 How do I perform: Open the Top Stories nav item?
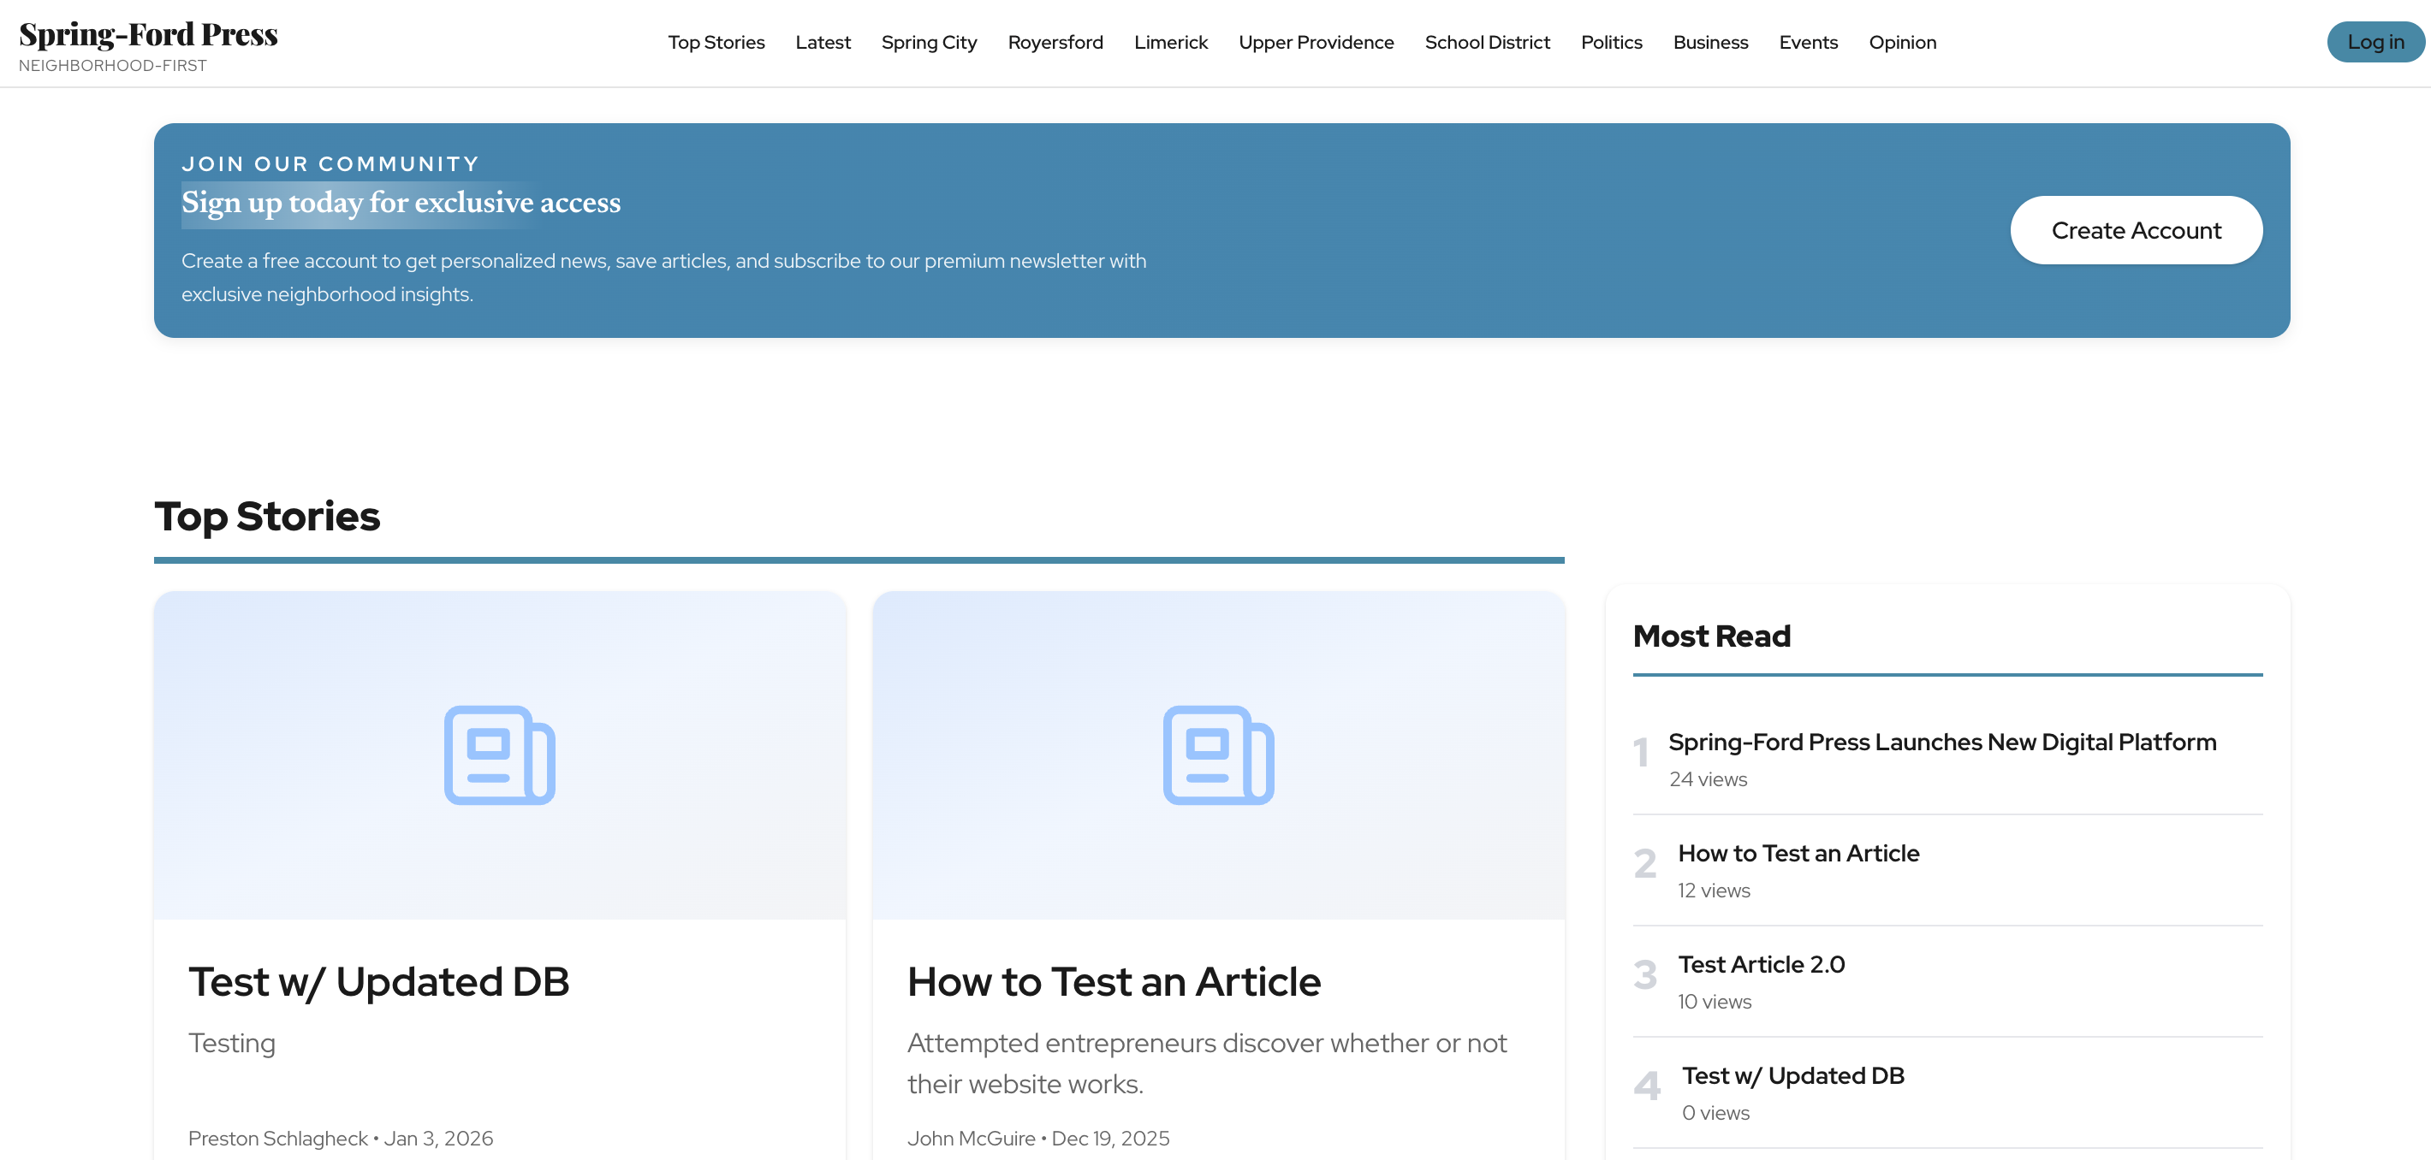pos(716,43)
